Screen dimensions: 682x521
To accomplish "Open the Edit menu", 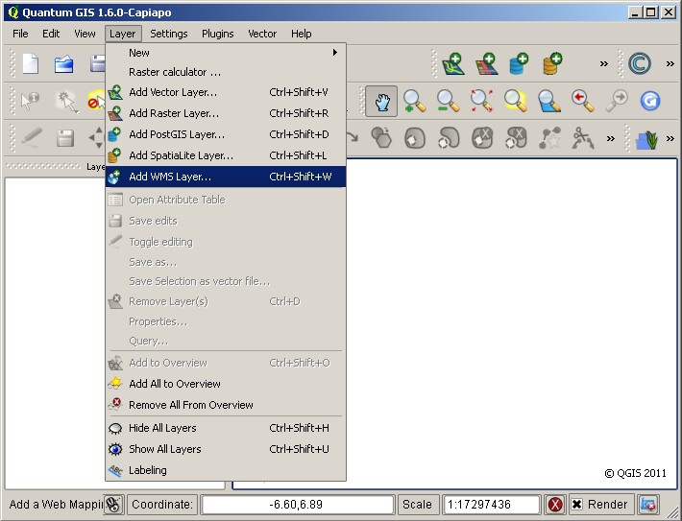I will point(51,34).
